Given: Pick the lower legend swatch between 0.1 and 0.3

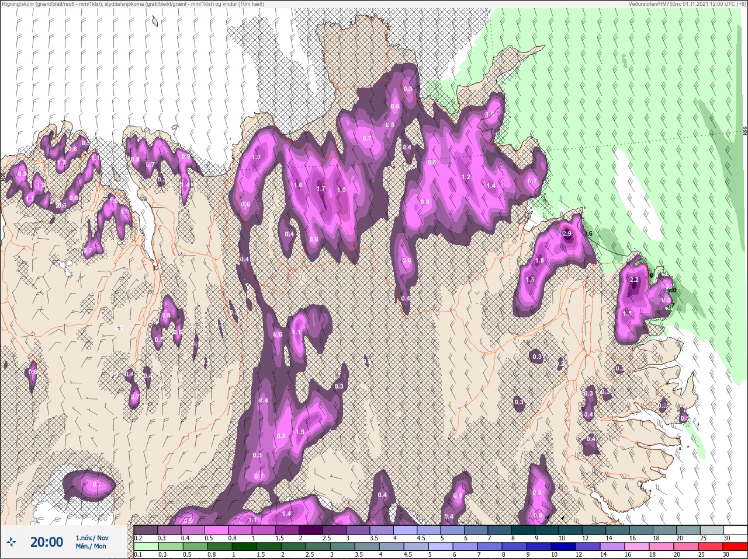Looking at the screenshot, I should click(x=146, y=547).
